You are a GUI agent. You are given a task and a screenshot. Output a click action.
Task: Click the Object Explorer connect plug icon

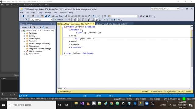tap(31, 28)
